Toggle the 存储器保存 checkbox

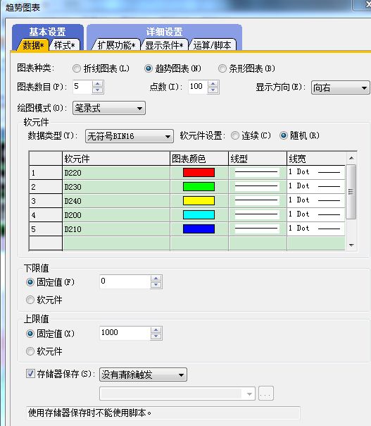click(x=30, y=374)
